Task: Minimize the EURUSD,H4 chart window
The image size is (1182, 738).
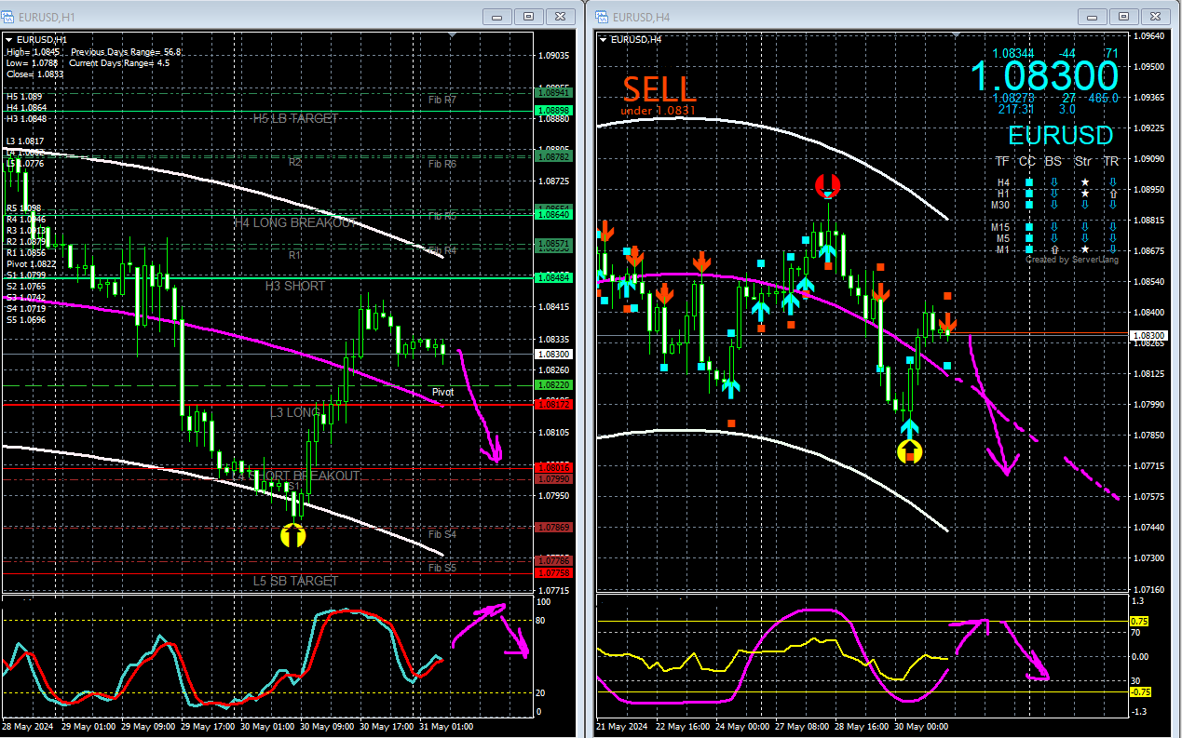Action: pyautogui.click(x=1092, y=17)
